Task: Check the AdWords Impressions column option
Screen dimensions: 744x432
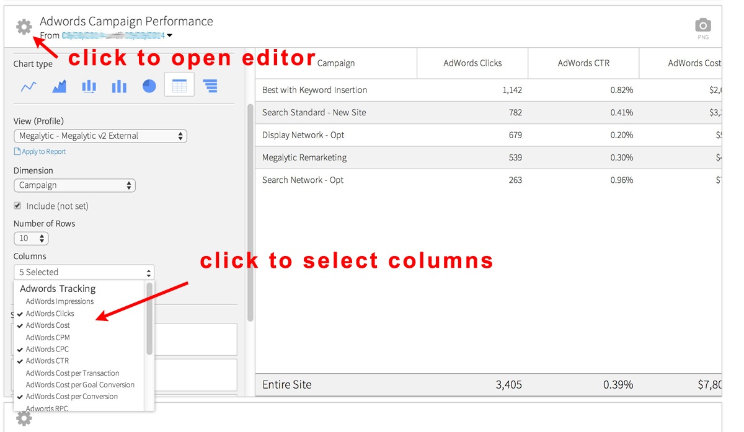Action: pyautogui.click(x=60, y=301)
